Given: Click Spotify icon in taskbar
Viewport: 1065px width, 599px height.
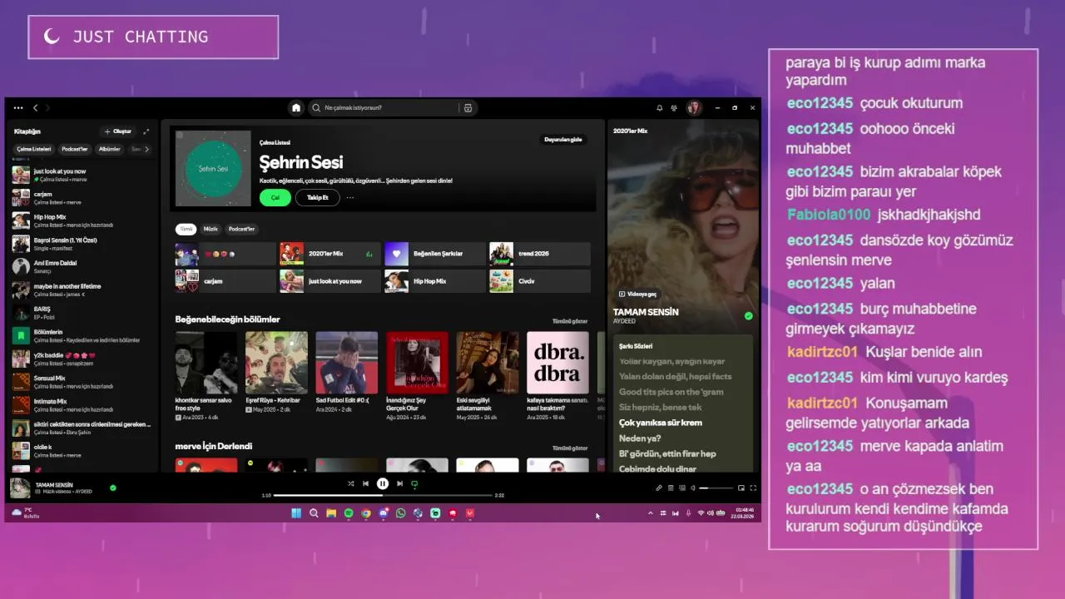Looking at the screenshot, I should tap(349, 513).
